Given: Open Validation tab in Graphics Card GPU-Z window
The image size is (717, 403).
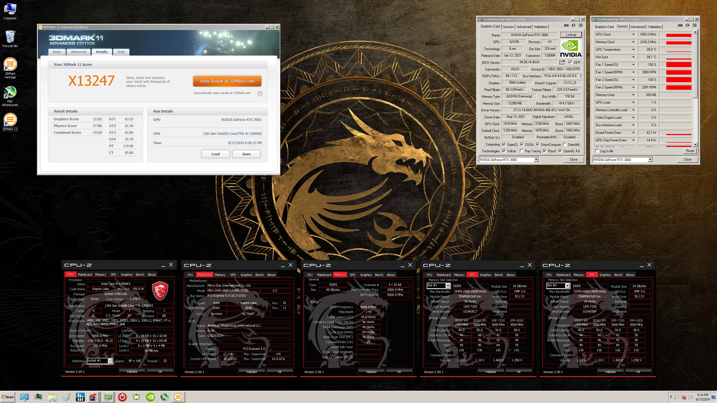Looking at the screenshot, I should pyautogui.click(x=540, y=27).
